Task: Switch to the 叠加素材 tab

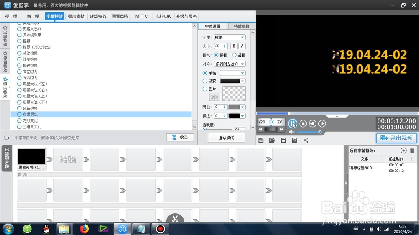Action: pos(76,16)
